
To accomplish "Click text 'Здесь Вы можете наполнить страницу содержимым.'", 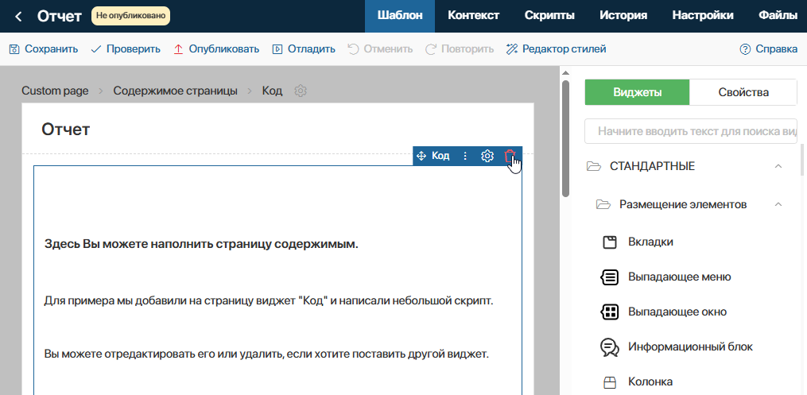I will coord(201,244).
